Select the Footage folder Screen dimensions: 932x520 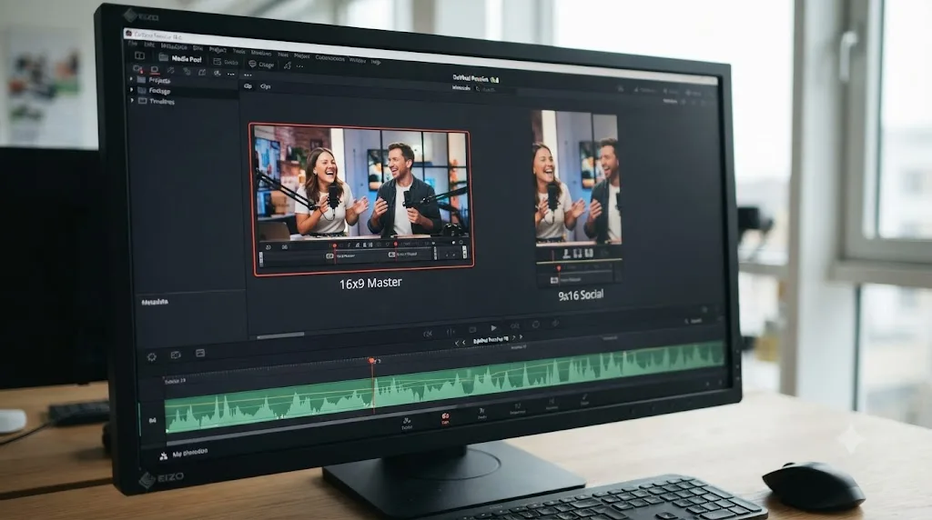pyautogui.click(x=154, y=90)
